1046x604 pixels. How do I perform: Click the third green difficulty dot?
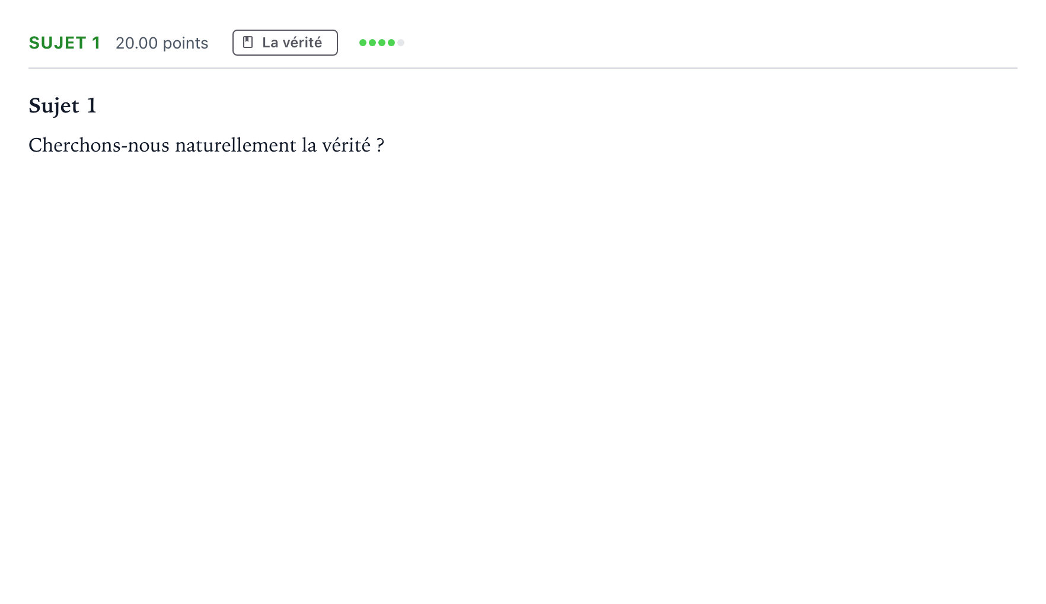[382, 43]
